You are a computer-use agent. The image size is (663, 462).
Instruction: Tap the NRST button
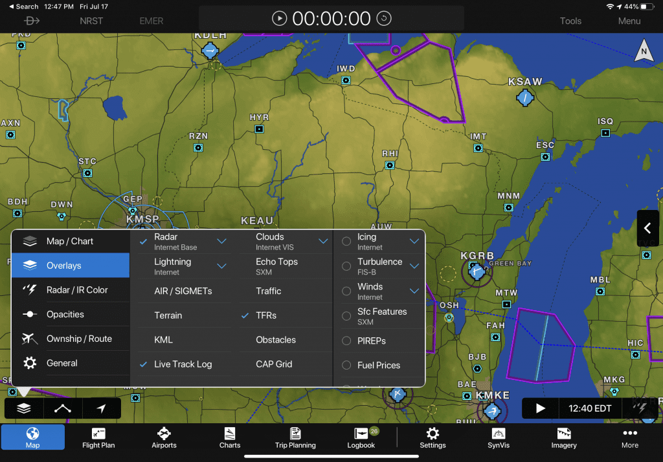(x=91, y=21)
